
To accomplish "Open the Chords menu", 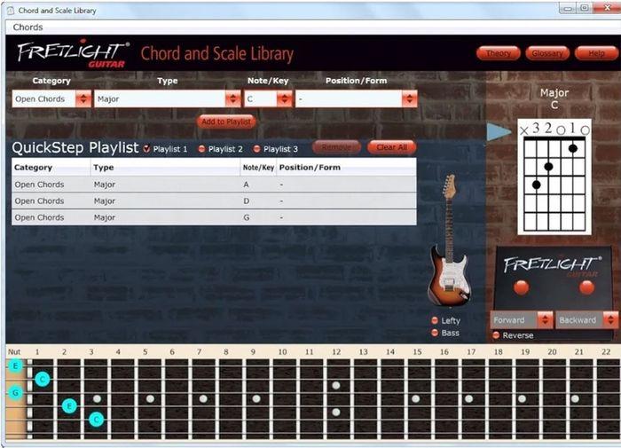I will click(x=28, y=28).
